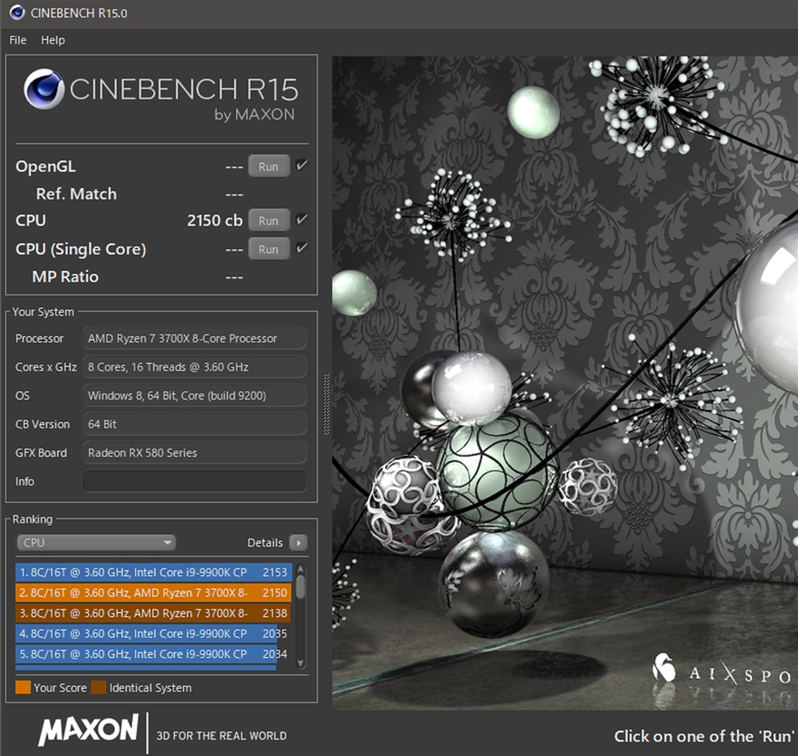Select ranking entry 1 with score 2153
Screen dimensions: 798x756
click(x=154, y=572)
